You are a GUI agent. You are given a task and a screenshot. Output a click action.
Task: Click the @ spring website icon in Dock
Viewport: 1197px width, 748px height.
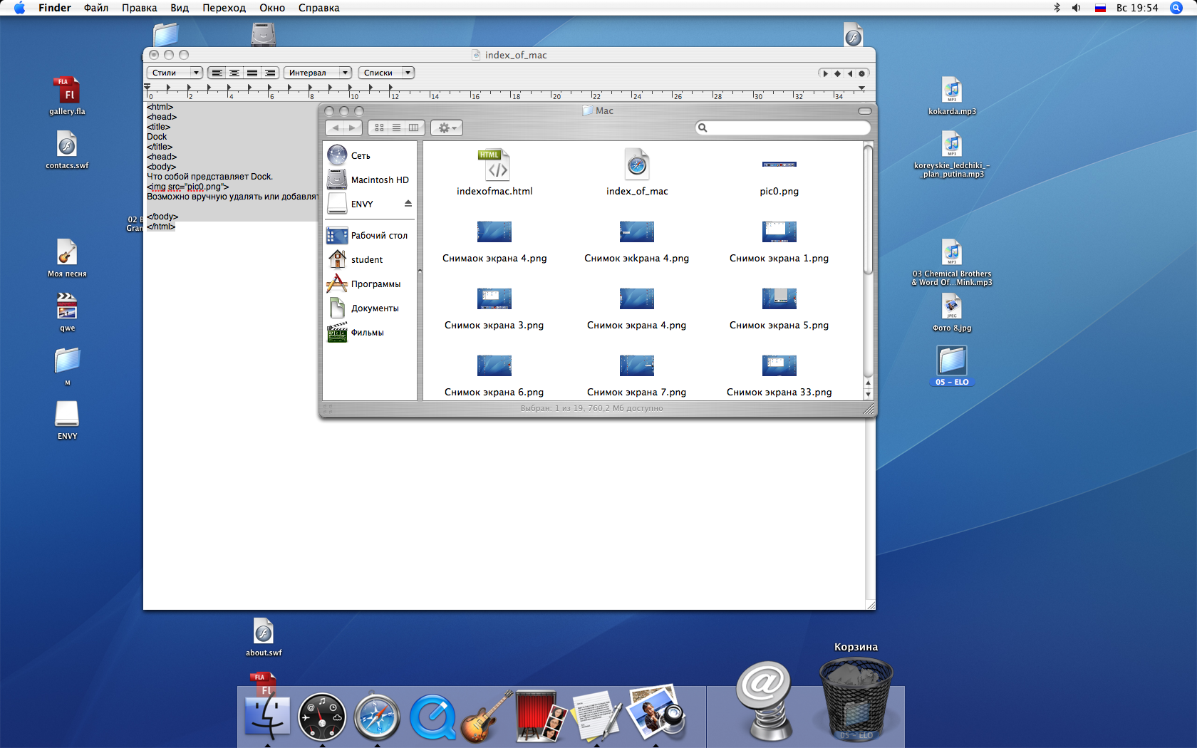pos(765,702)
